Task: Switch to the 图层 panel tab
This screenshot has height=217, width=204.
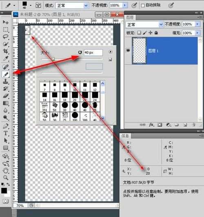Action: point(130,18)
